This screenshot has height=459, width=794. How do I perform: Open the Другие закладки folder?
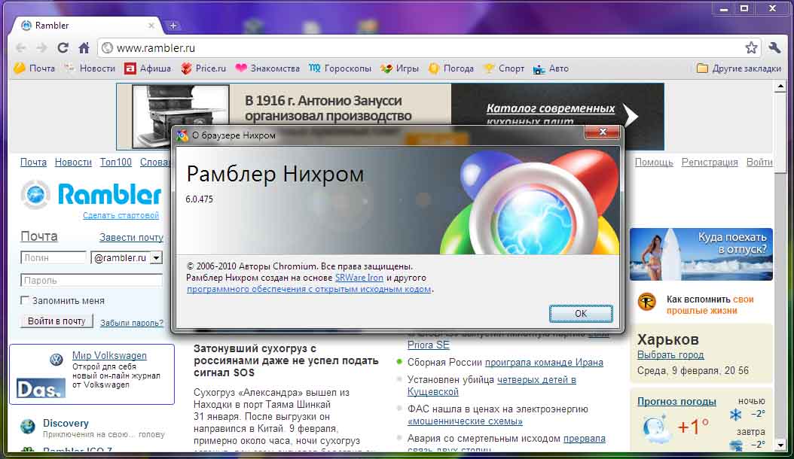[739, 68]
